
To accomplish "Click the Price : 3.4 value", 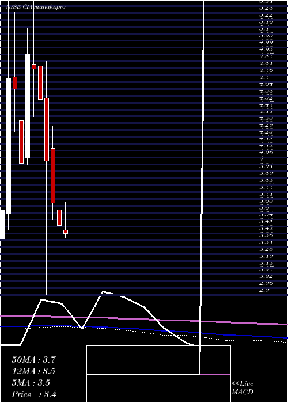I will pos(34,394).
